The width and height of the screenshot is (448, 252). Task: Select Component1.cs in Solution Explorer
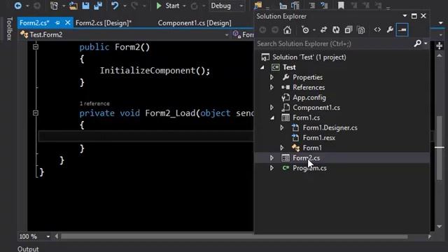click(x=316, y=107)
